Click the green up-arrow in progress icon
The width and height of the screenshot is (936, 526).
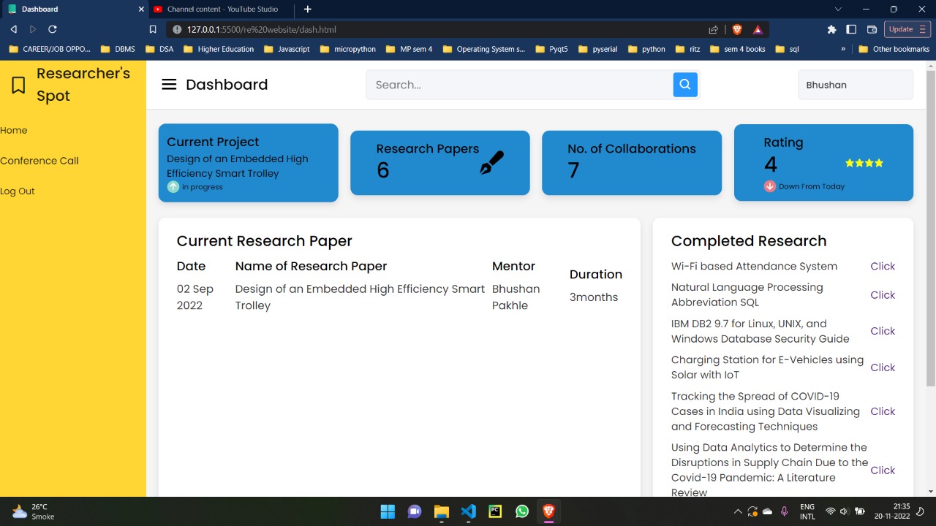point(173,186)
